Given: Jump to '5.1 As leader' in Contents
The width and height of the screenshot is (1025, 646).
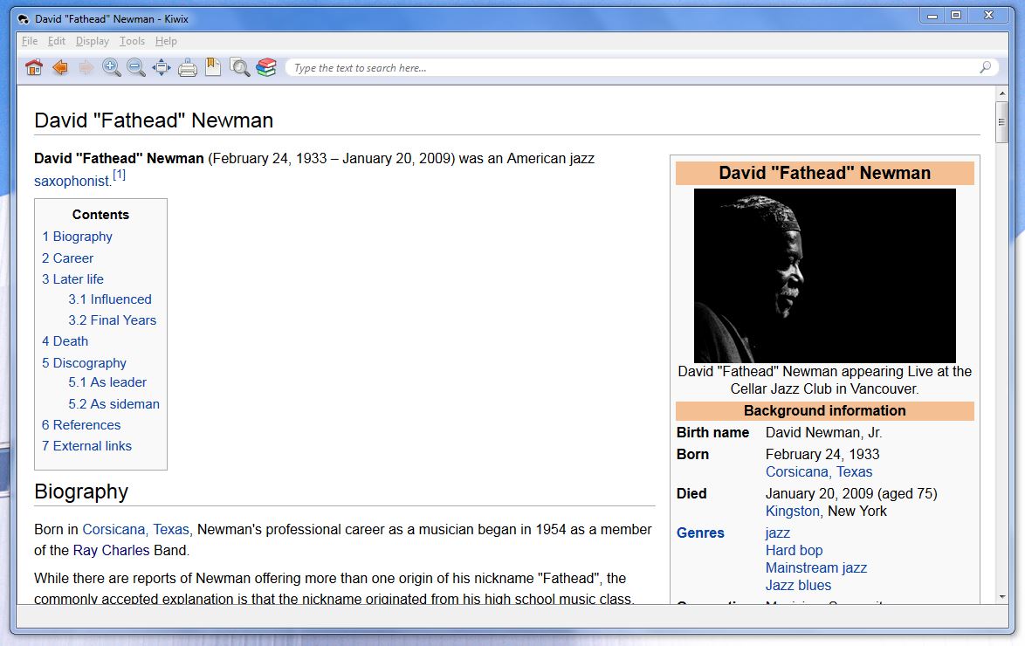Looking at the screenshot, I should point(107,382).
